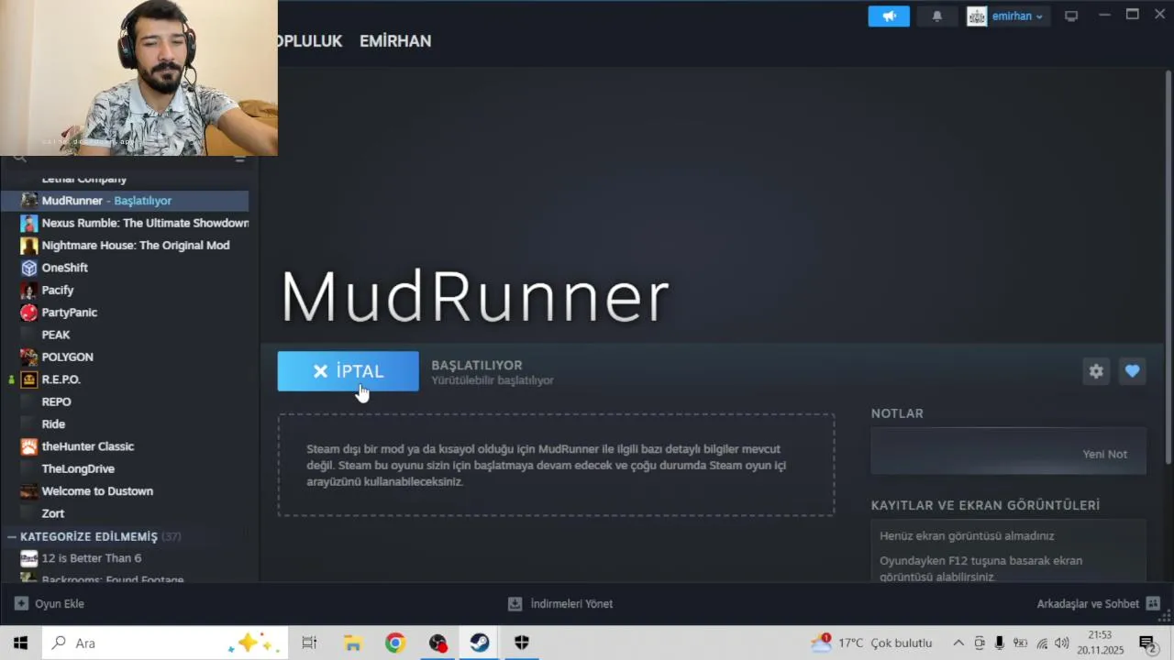Open the volume speaker tray icon

click(x=1062, y=643)
